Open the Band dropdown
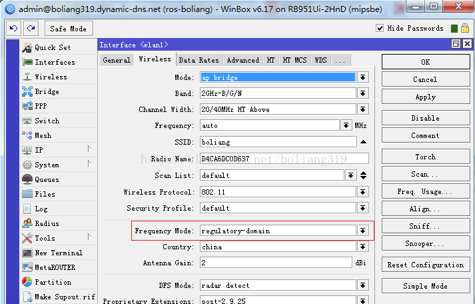 tap(362, 93)
